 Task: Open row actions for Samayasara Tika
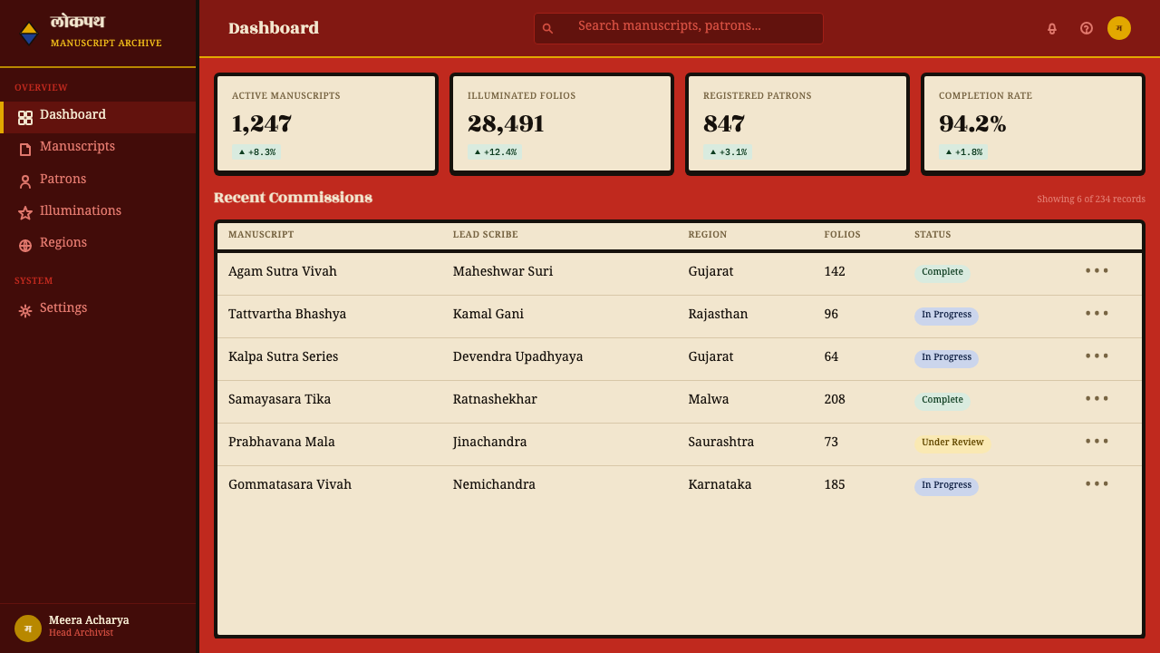tap(1097, 399)
